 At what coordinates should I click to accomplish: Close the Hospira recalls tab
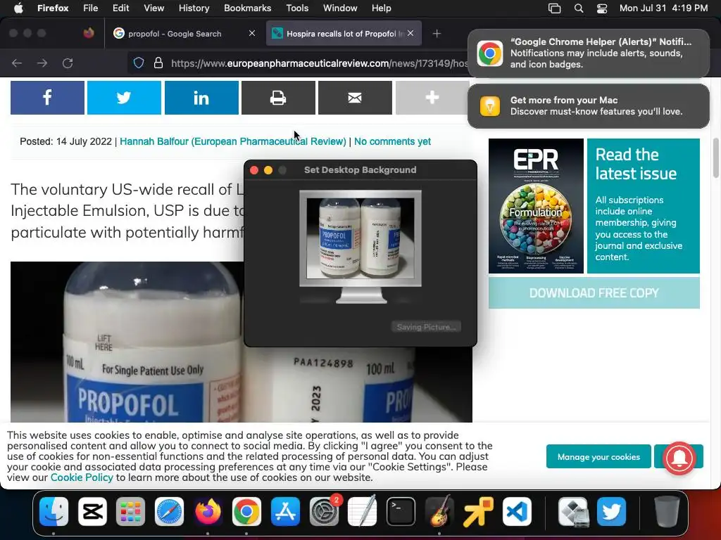tap(410, 33)
